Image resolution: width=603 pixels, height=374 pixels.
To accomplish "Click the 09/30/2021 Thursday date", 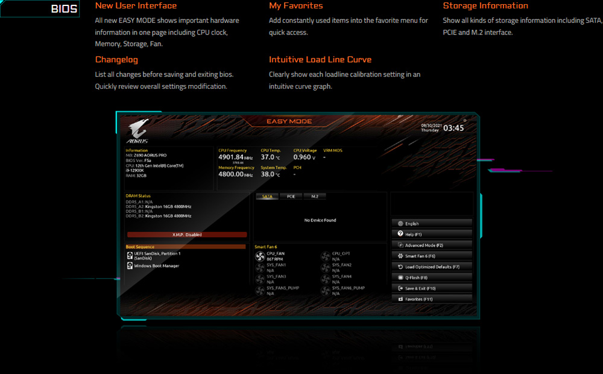I will coord(431,128).
